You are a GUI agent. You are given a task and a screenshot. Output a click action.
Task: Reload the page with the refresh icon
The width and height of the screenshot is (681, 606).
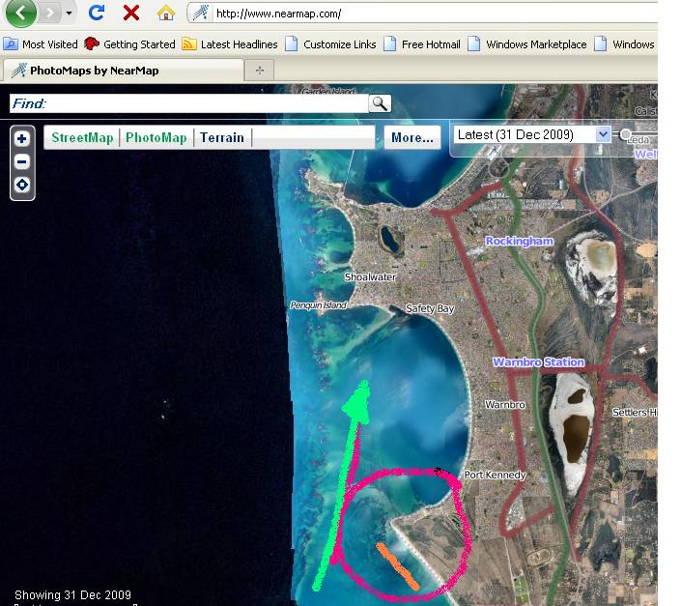pyautogui.click(x=96, y=13)
